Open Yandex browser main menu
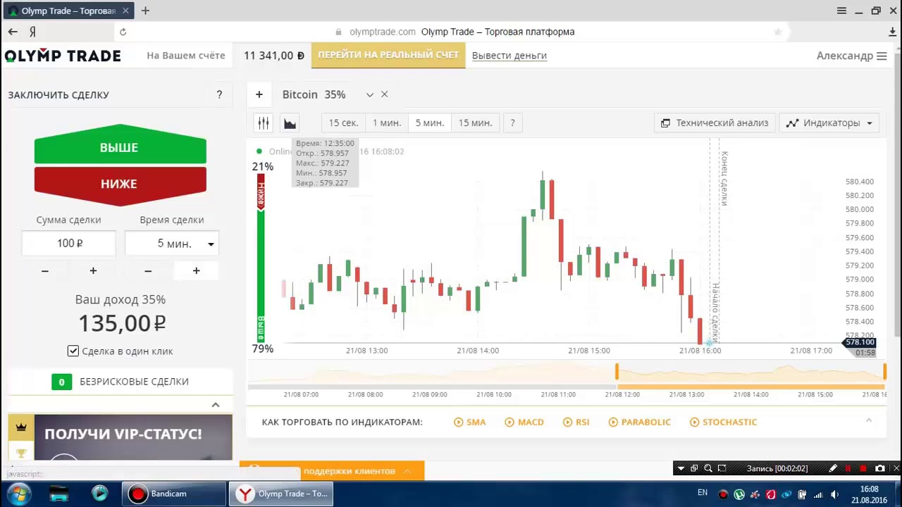902x507 pixels. 841,11
